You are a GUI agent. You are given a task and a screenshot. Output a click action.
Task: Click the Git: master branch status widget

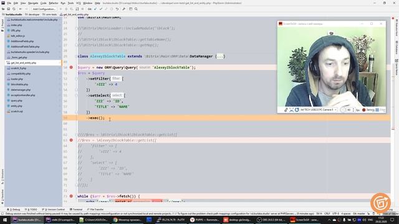(359, 213)
